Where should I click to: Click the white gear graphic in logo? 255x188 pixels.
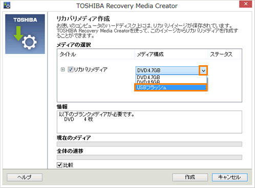29,42
